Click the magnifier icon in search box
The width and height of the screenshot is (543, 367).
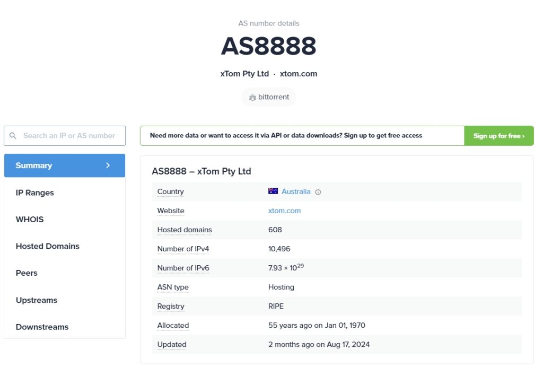point(13,136)
